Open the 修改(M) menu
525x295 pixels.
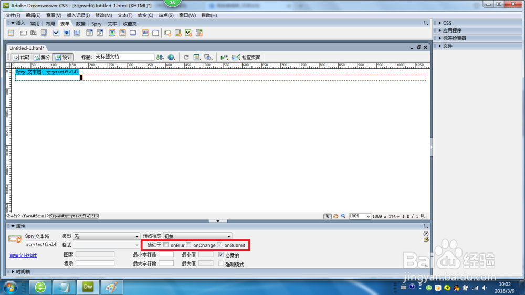tap(103, 15)
